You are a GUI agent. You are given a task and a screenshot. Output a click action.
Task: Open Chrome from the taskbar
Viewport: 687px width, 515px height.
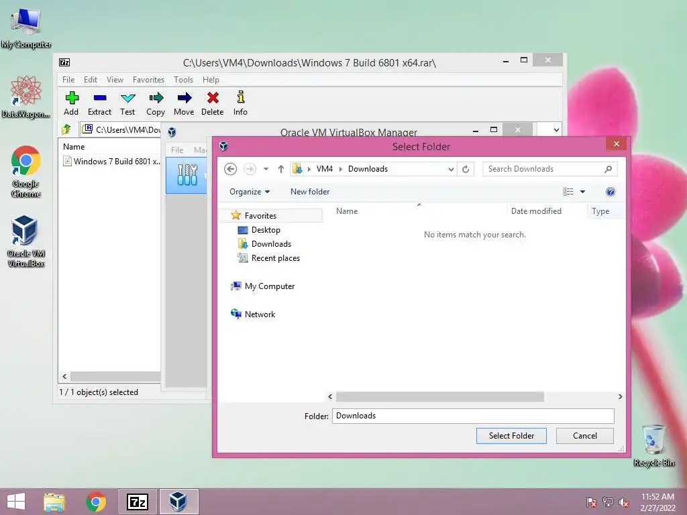96,502
